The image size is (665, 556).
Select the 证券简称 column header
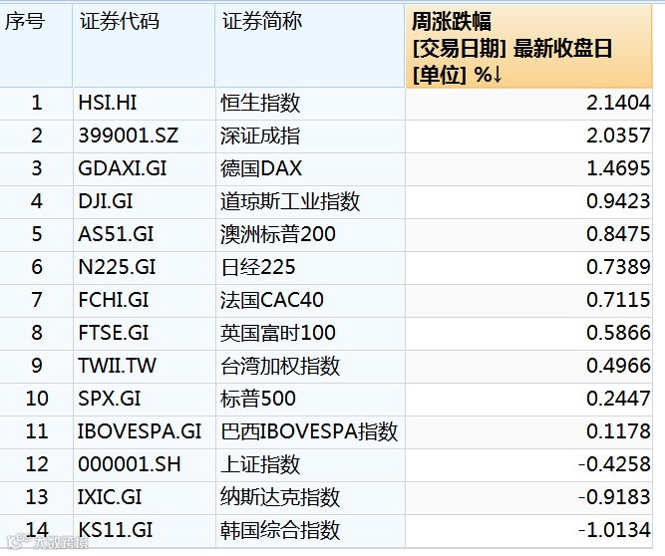tap(310, 46)
